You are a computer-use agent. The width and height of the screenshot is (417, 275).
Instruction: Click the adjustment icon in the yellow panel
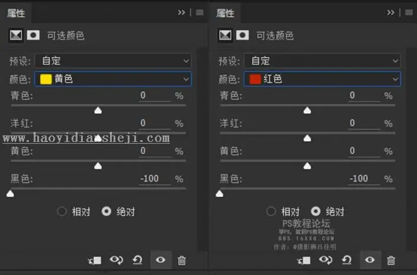pos(16,35)
